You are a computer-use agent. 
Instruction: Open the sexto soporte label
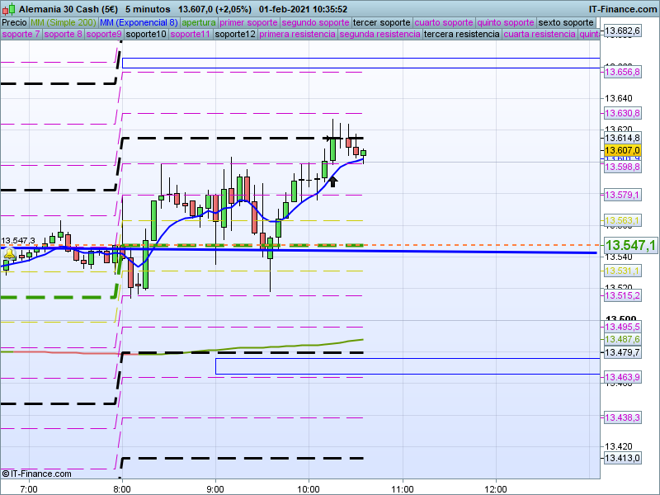point(566,22)
